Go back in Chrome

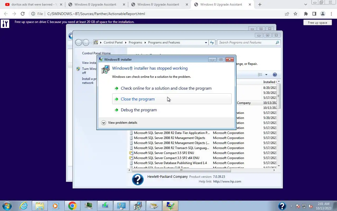[x=6, y=14]
